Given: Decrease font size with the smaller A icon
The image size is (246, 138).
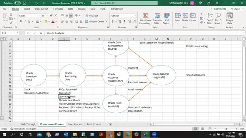Looking at the screenshot, I should coord(56,16).
